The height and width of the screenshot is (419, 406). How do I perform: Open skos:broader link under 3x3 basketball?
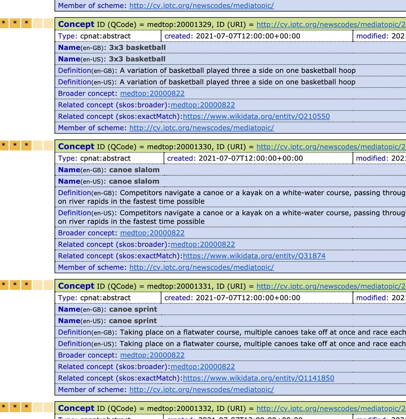(x=203, y=105)
